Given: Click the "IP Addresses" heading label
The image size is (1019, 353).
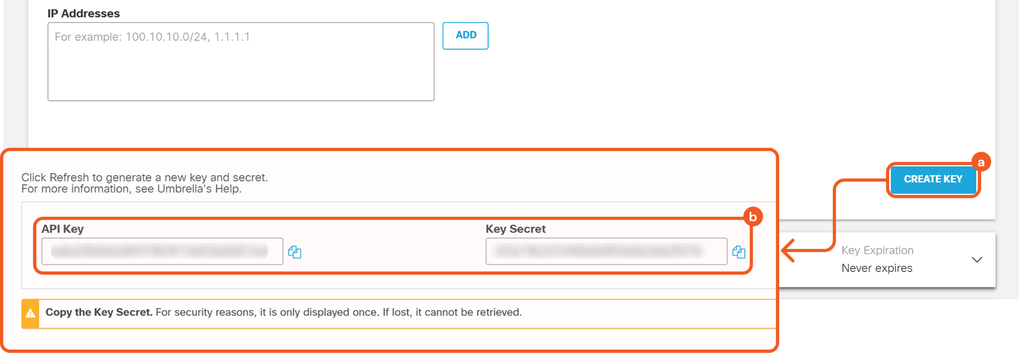Looking at the screenshot, I should pos(84,13).
